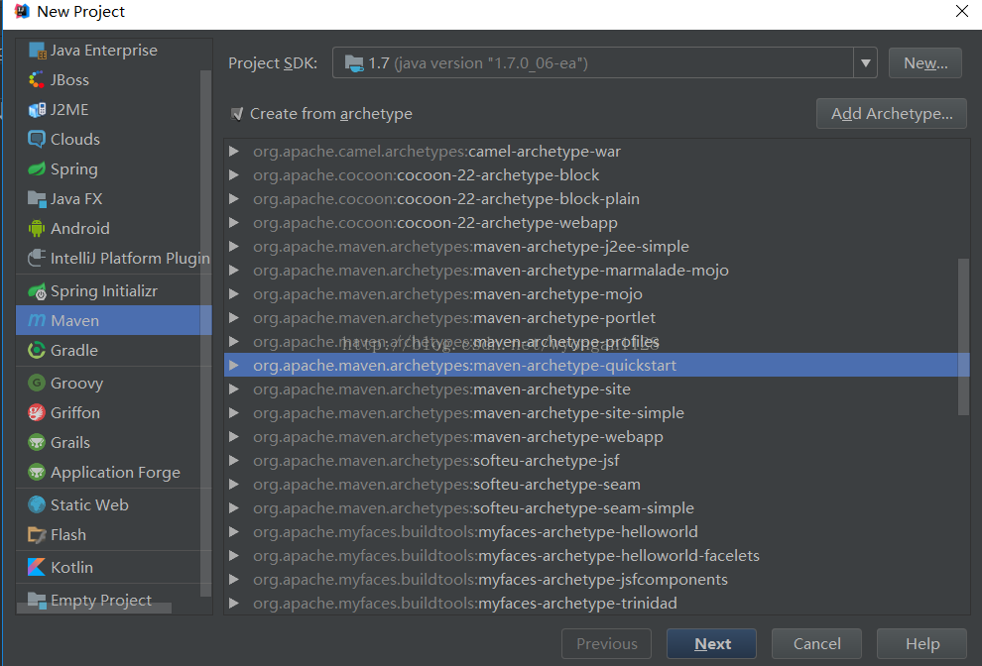
Task: Expand the maven-archetype-webapp tree node
Action: click(234, 437)
